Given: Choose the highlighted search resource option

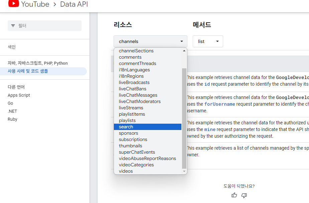Looking at the screenshot, I should point(148,127).
